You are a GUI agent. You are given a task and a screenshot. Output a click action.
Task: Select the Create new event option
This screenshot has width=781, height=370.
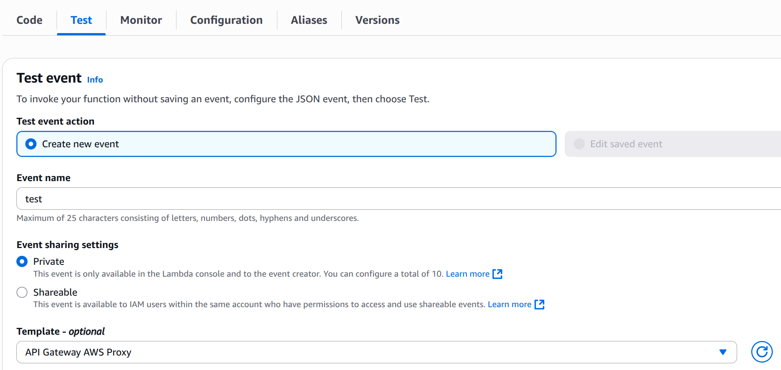click(x=286, y=144)
